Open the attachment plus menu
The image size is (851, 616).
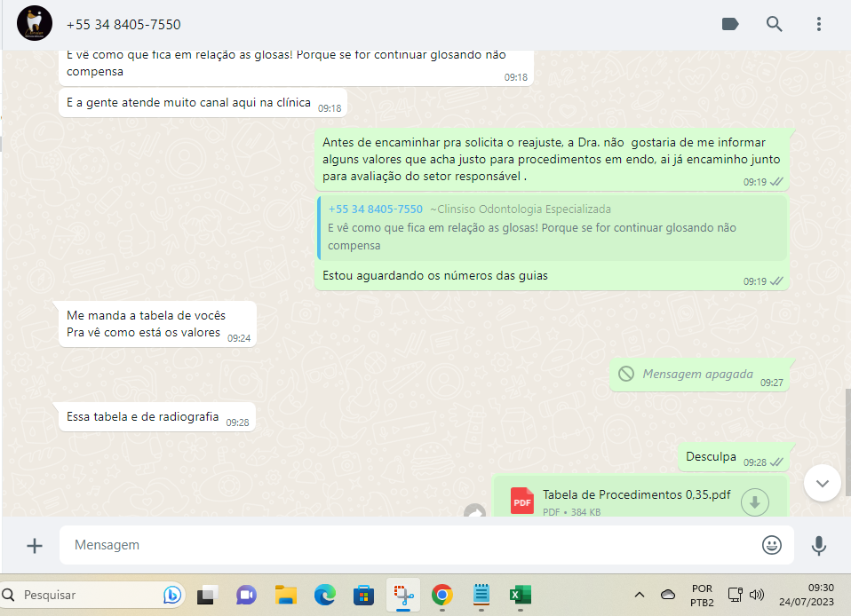tap(34, 546)
